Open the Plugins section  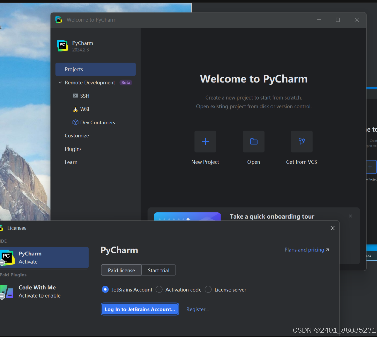[73, 149]
